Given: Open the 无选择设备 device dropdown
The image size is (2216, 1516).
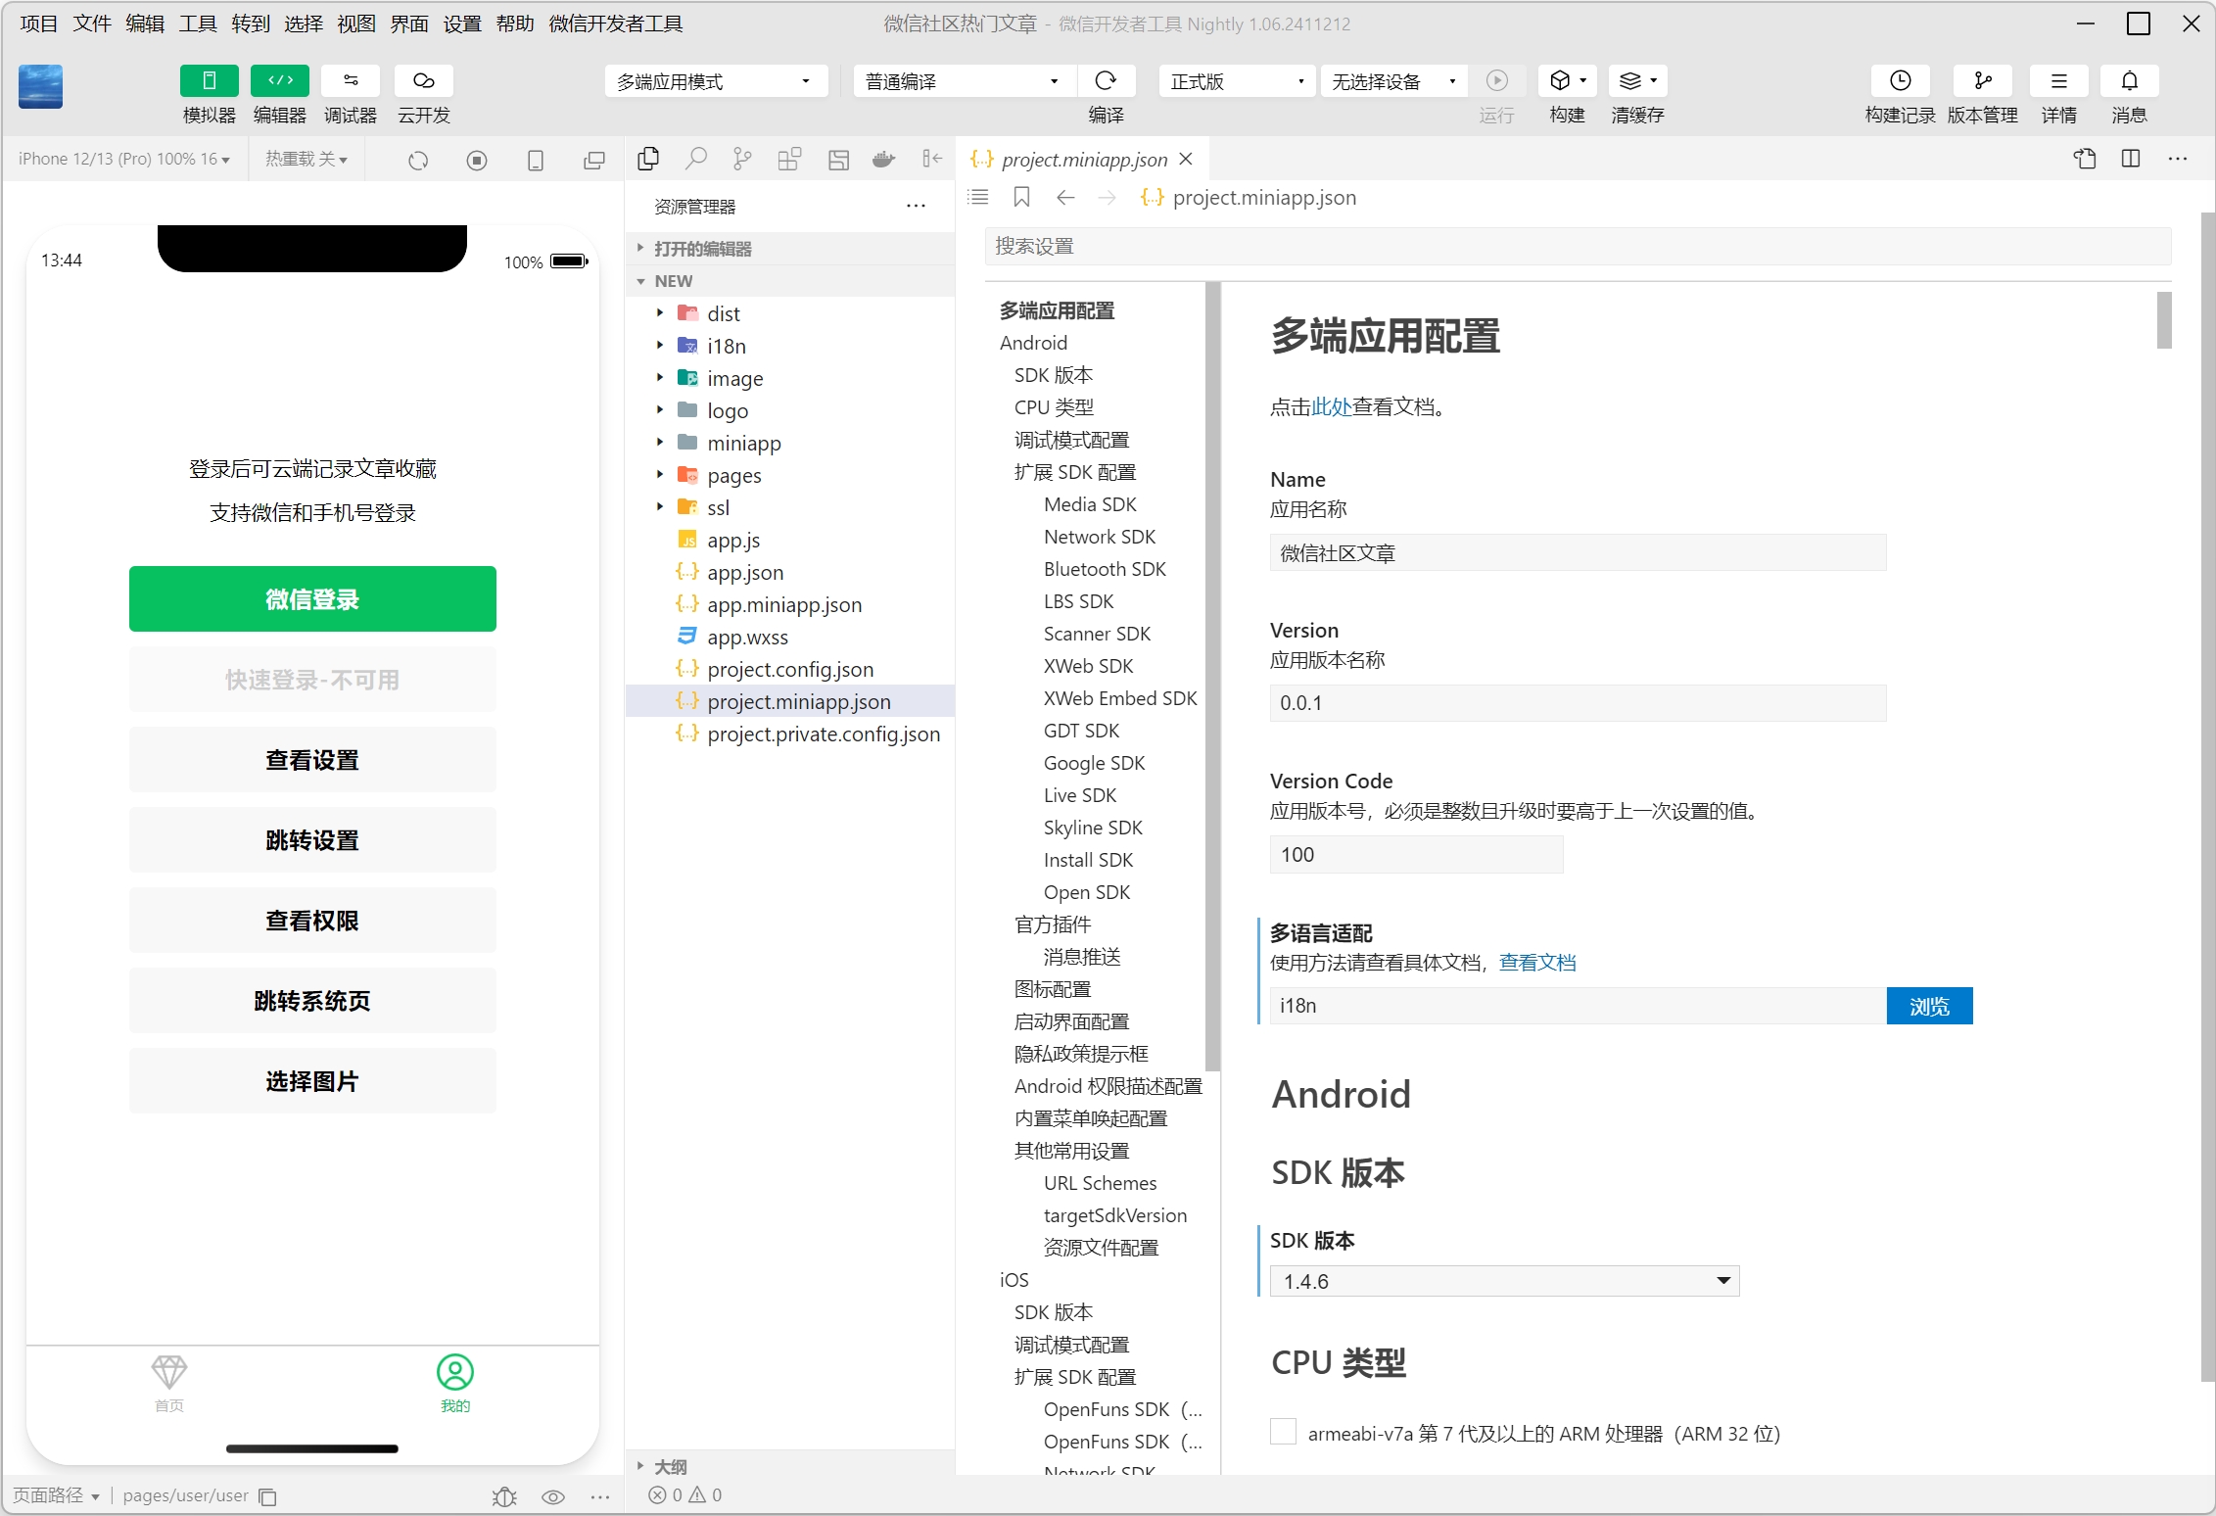Looking at the screenshot, I should tap(1394, 81).
